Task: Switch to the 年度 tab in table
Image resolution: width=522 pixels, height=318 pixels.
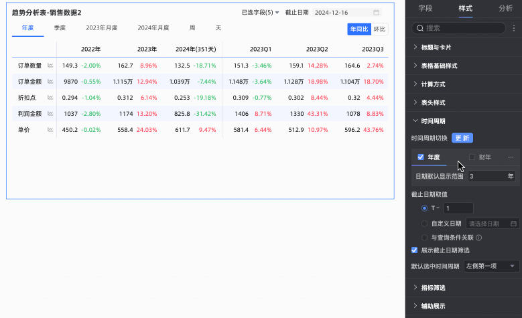Action: click(28, 28)
